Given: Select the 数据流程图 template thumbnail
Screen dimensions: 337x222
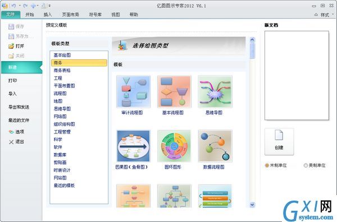Looking at the screenshot, I should pos(215,146).
